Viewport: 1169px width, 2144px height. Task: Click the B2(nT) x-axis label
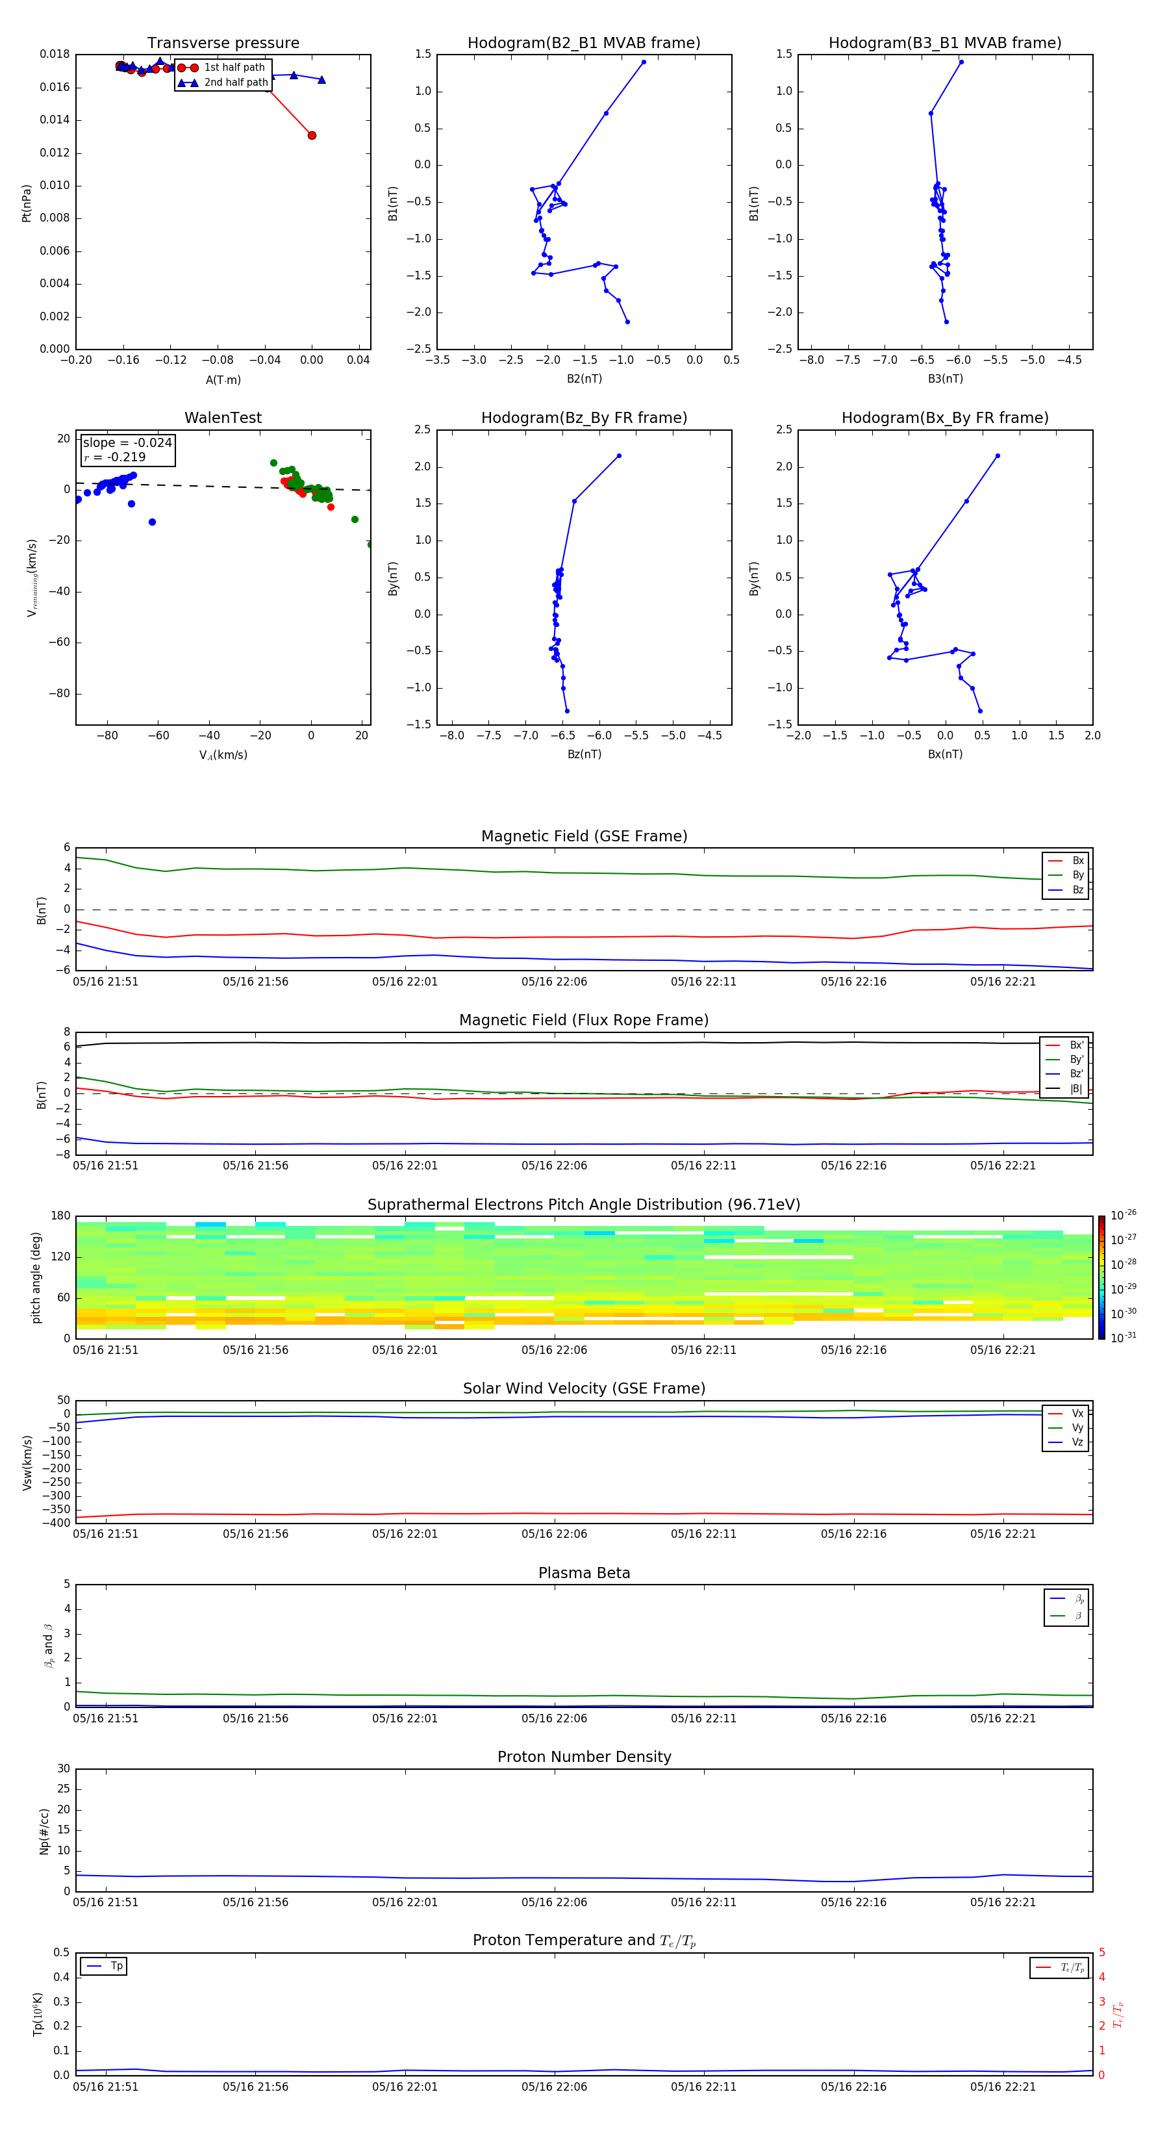(x=584, y=379)
